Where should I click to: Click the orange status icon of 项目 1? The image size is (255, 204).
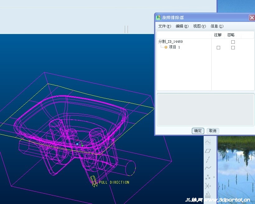click(x=166, y=47)
